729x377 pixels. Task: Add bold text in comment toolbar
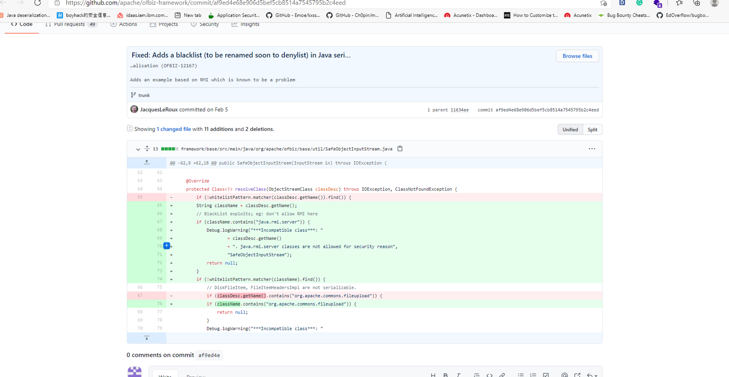point(446,375)
